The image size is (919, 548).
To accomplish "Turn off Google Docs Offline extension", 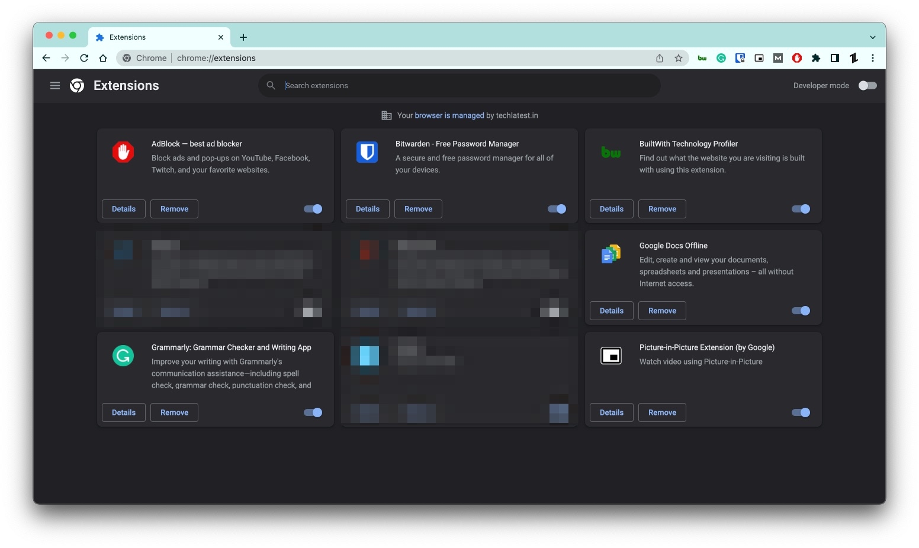I will tap(801, 311).
